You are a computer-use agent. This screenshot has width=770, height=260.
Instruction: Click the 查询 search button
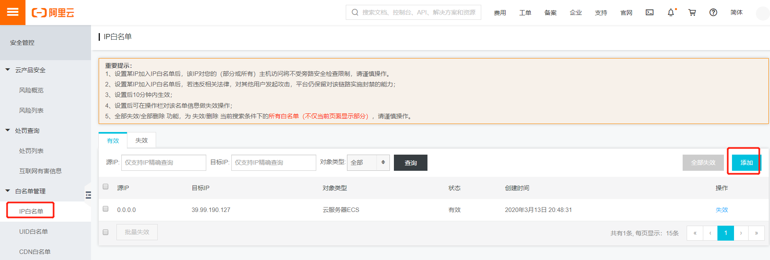pyautogui.click(x=410, y=163)
